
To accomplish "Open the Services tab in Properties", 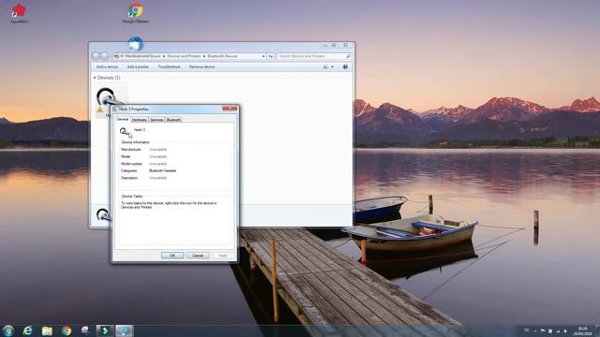I will tap(157, 120).
